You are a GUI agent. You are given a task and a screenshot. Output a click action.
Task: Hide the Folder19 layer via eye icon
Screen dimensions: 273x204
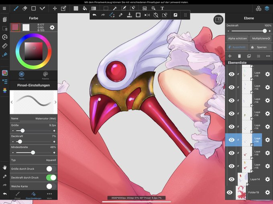pyautogui.click(x=230, y=192)
